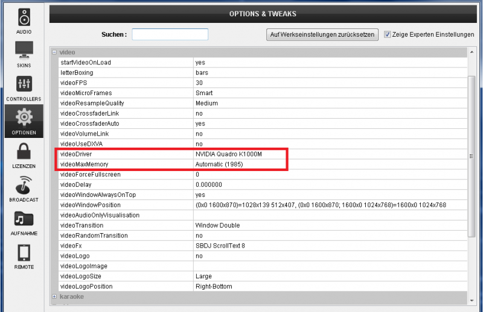The height and width of the screenshot is (312, 483).
Task: Open the Remote tablet icon
Action: [x=24, y=253]
